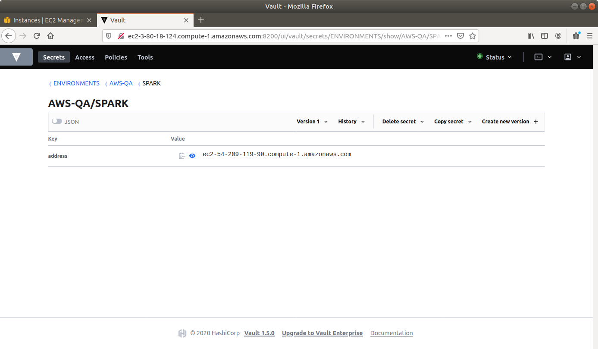The width and height of the screenshot is (598, 349).
Task: Click the SPARK breadcrumb text
Action: (x=151, y=83)
